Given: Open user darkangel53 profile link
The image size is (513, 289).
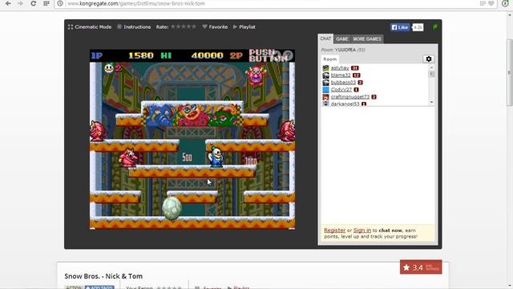Looking at the screenshot, I should [x=345, y=104].
